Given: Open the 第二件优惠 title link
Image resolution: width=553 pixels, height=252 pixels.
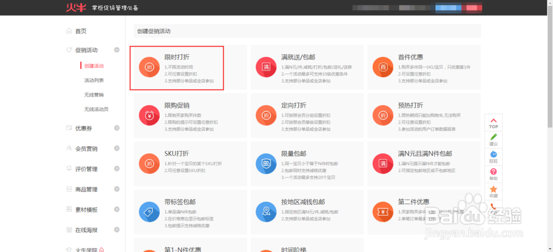Looking at the screenshot, I should point(414,202).
